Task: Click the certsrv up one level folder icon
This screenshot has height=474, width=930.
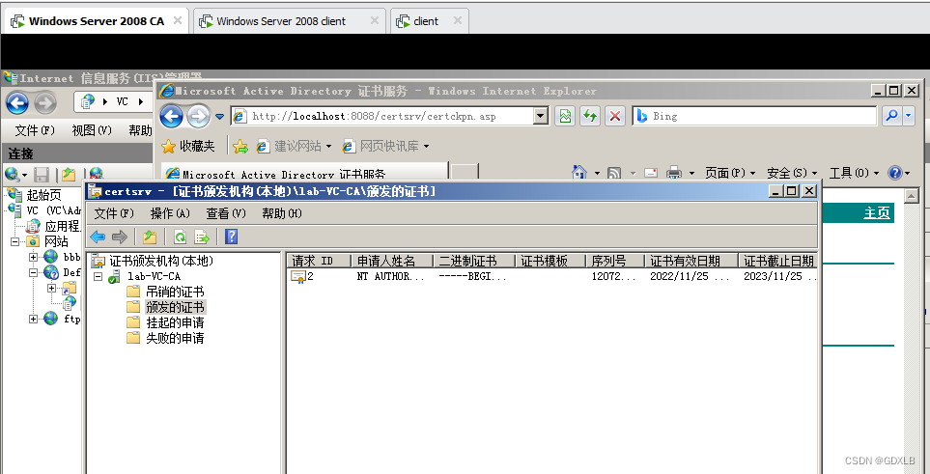Action: tap(150, 237)
